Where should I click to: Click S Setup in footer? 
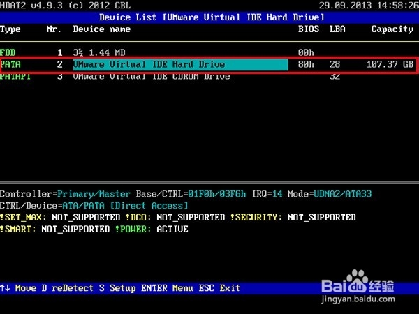(x=117, y=288)
